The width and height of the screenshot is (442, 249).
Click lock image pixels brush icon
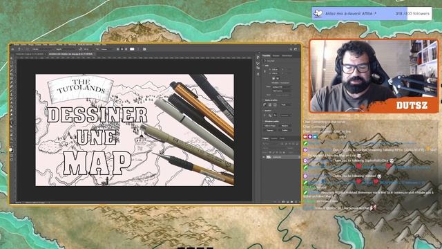point(273,152)
